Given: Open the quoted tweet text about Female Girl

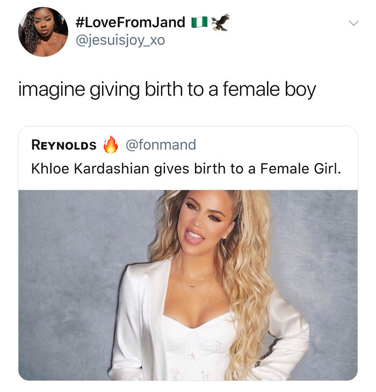Looking at the screenshot, I should [186, 168].
